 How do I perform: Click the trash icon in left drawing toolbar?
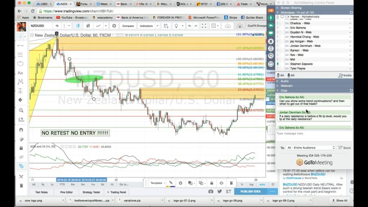[21, 185]
